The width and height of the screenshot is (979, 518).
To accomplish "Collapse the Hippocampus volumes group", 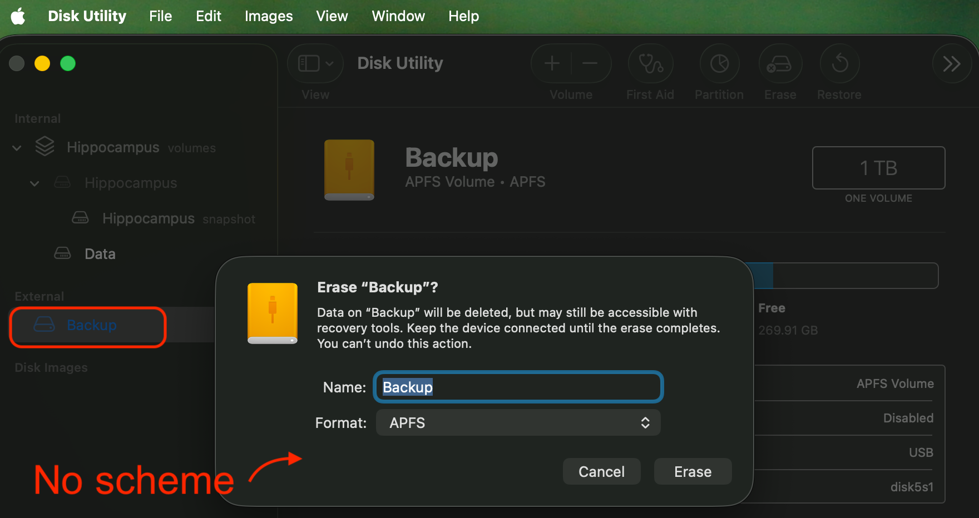I will [x=17, y=148].
